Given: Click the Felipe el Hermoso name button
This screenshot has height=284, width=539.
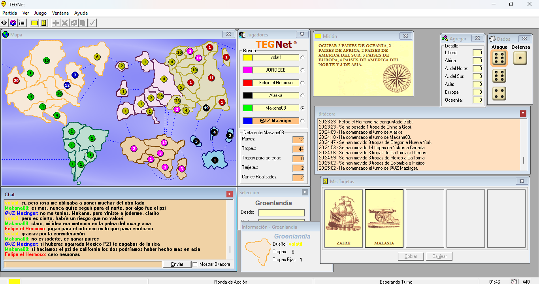Looking at the screenshot, I should 276,83.
